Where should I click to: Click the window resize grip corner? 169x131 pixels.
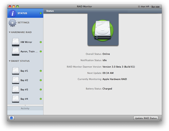(160, 119)
